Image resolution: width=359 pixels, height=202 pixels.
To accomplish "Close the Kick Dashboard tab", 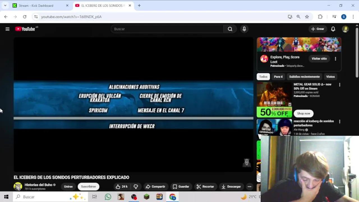I will click(x=67, y=5).
